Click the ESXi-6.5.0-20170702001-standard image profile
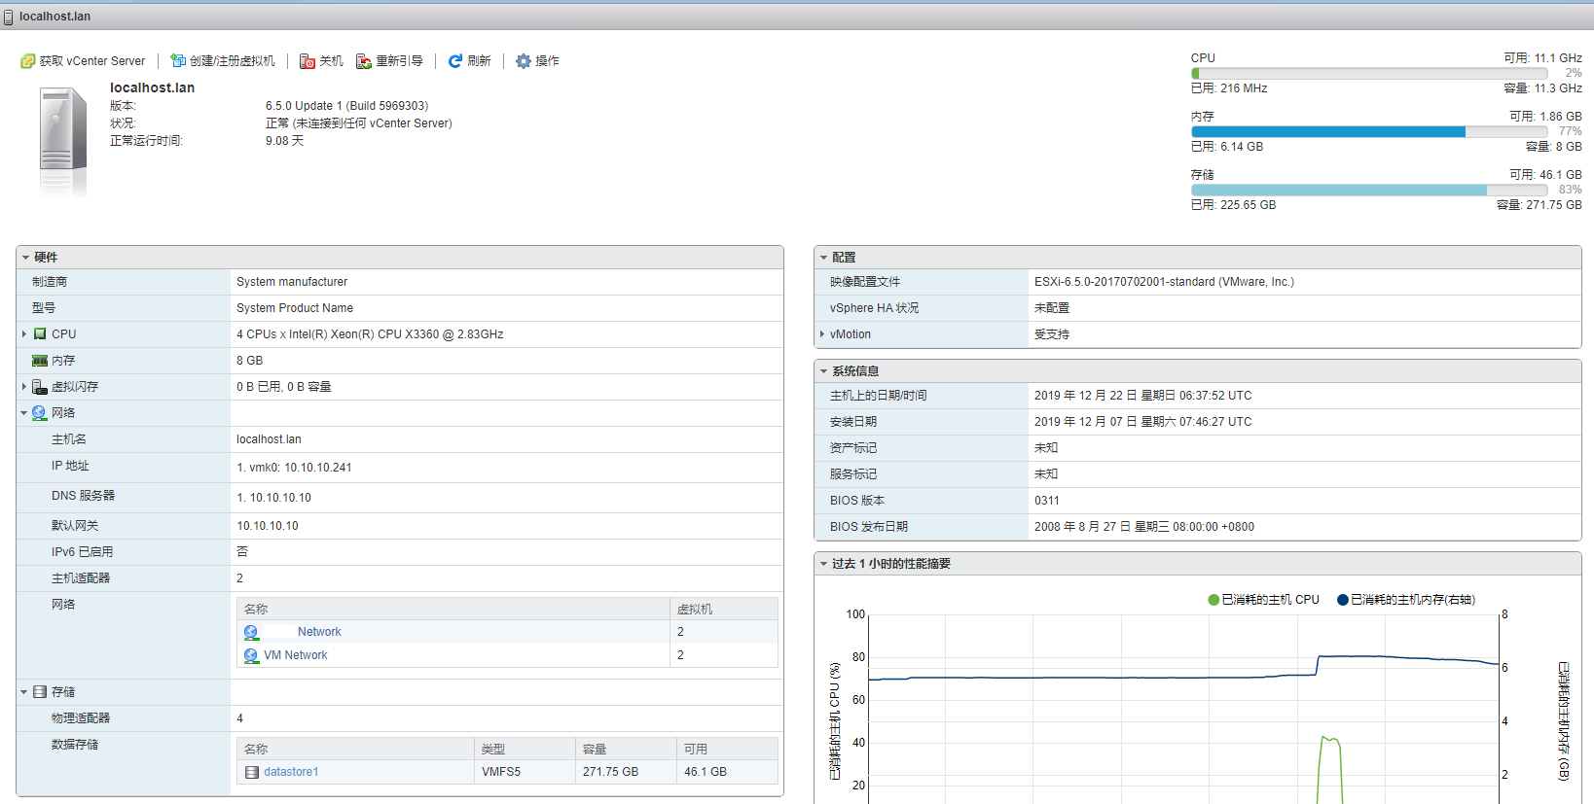 [x=1164, y=282]
